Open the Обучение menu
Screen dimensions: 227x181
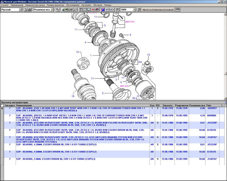(x=98, y=5)
